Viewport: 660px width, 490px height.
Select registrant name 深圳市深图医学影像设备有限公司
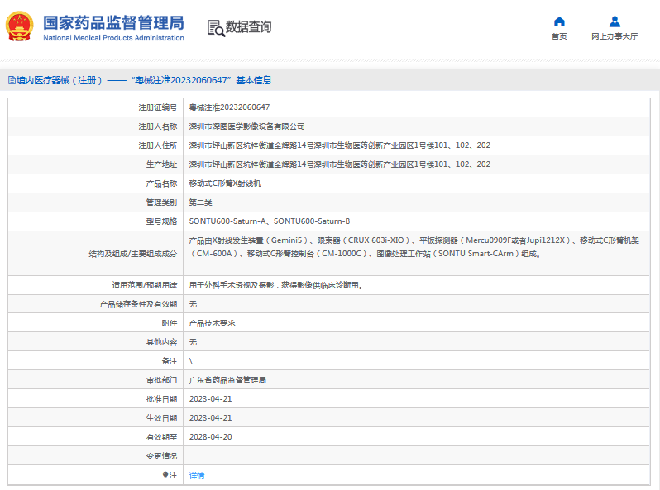coord(246,126)
